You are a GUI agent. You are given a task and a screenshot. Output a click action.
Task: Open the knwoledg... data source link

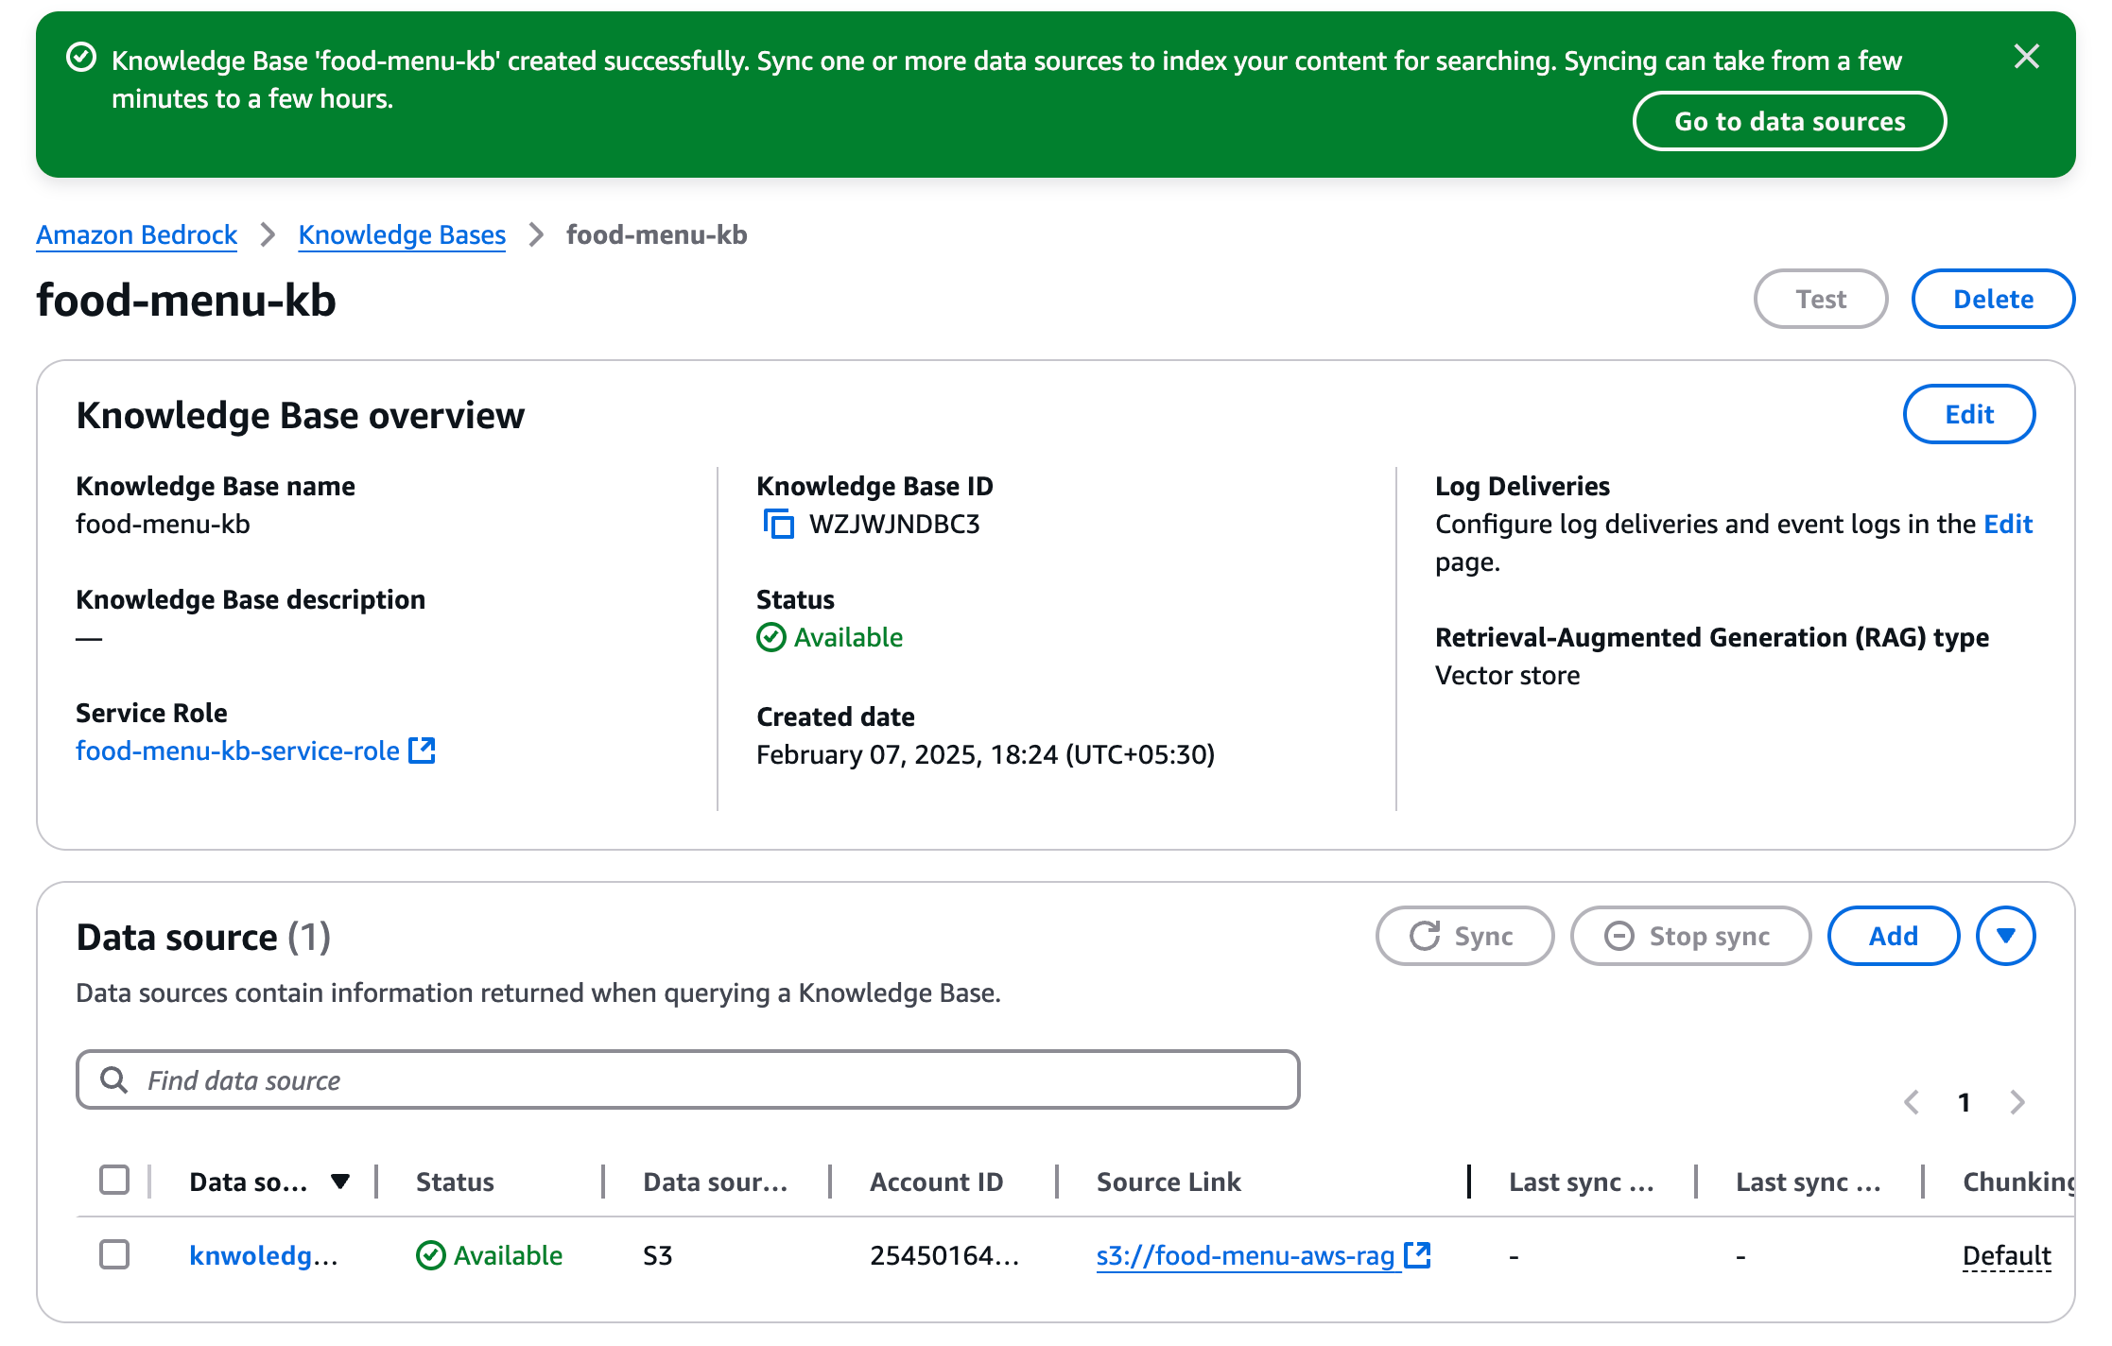coord(263,1255)
